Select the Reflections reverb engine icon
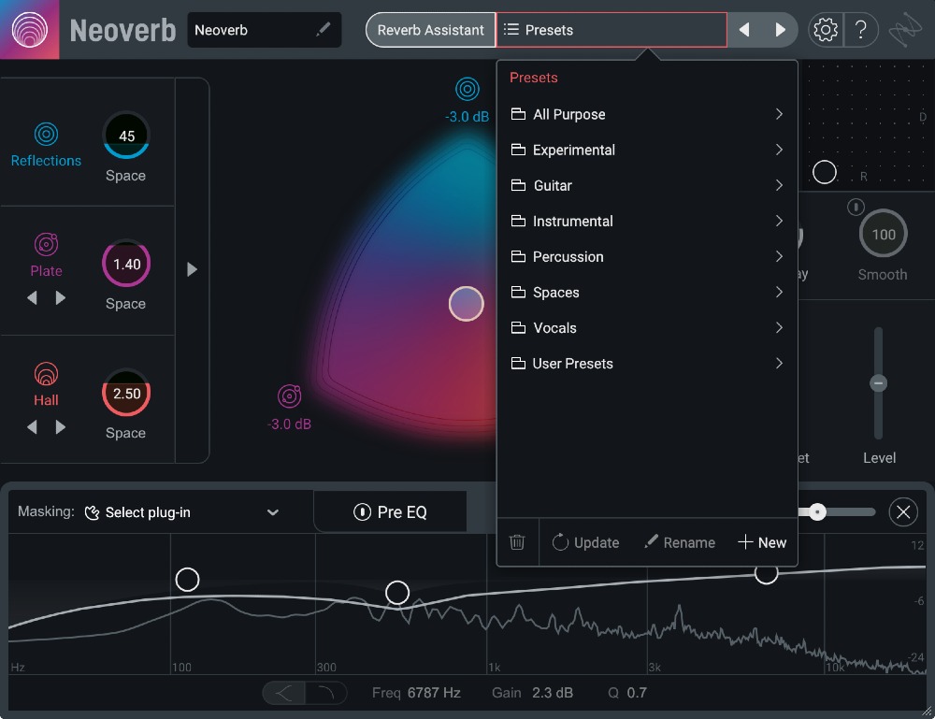 point(46,134)
